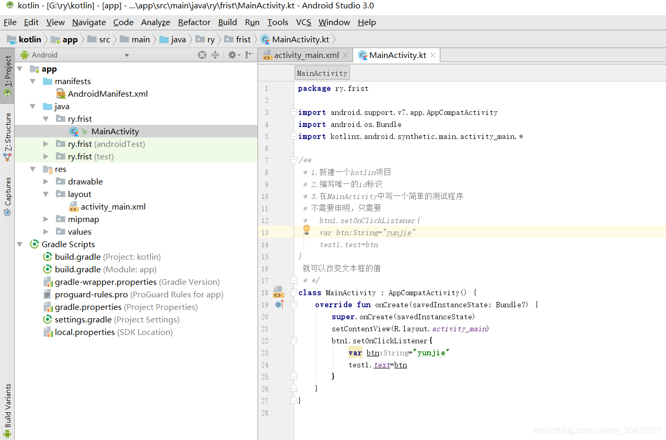Screen dimensions: 666x440
Task: Open the Build menu
Action: pyautogui.click(x=228, y=22)
